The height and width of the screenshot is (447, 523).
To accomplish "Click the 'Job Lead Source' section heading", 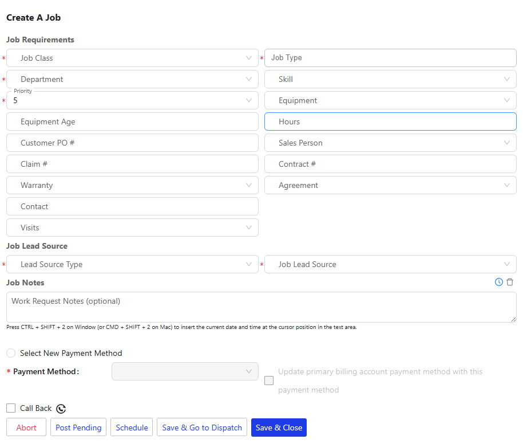I will coord(37,246).
